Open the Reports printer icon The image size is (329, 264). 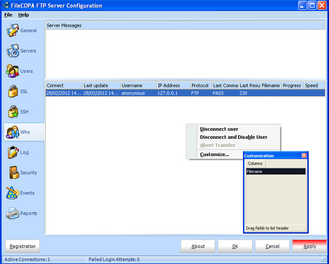pyautogui.click(x=12, y=213)
